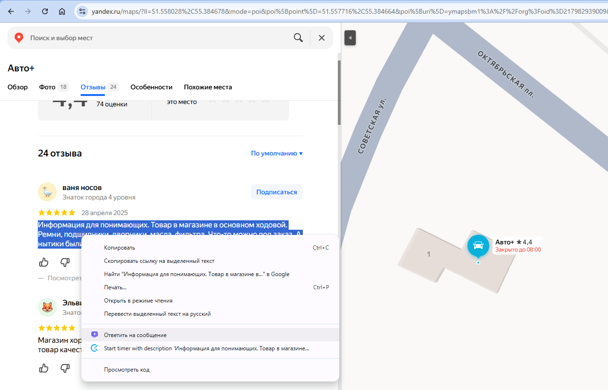
Task: Click building number 1 on the map
Action: click(429, 254)
